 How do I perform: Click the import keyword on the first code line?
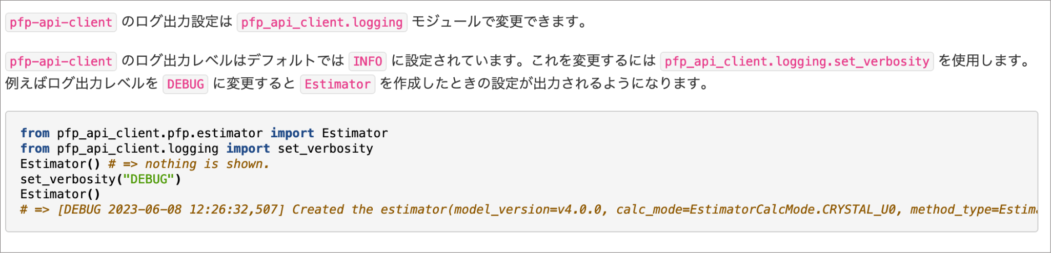[292, 133]
